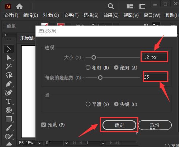
Task: Click the red stroke color swatch
Action: [61, 24]
